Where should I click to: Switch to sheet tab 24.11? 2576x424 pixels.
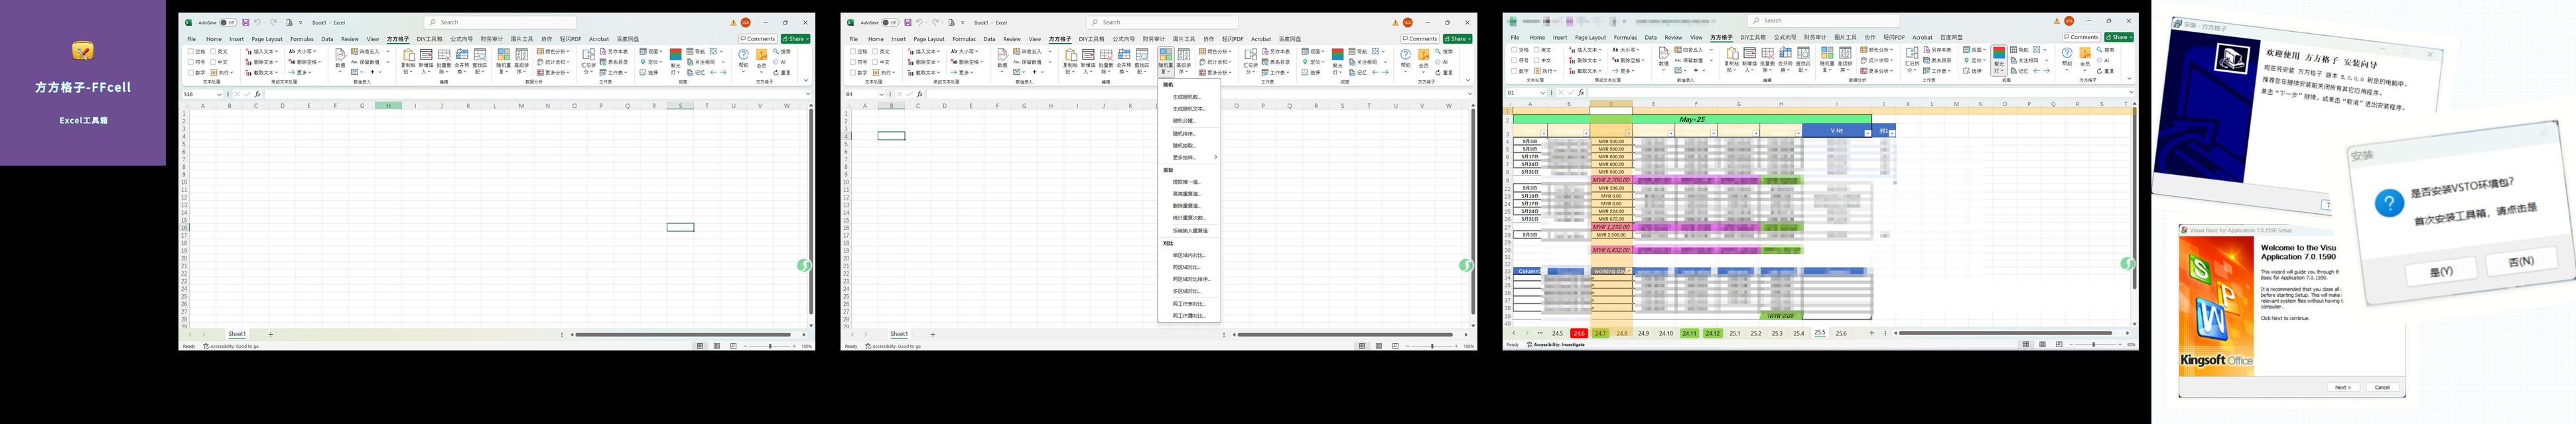1689,333
